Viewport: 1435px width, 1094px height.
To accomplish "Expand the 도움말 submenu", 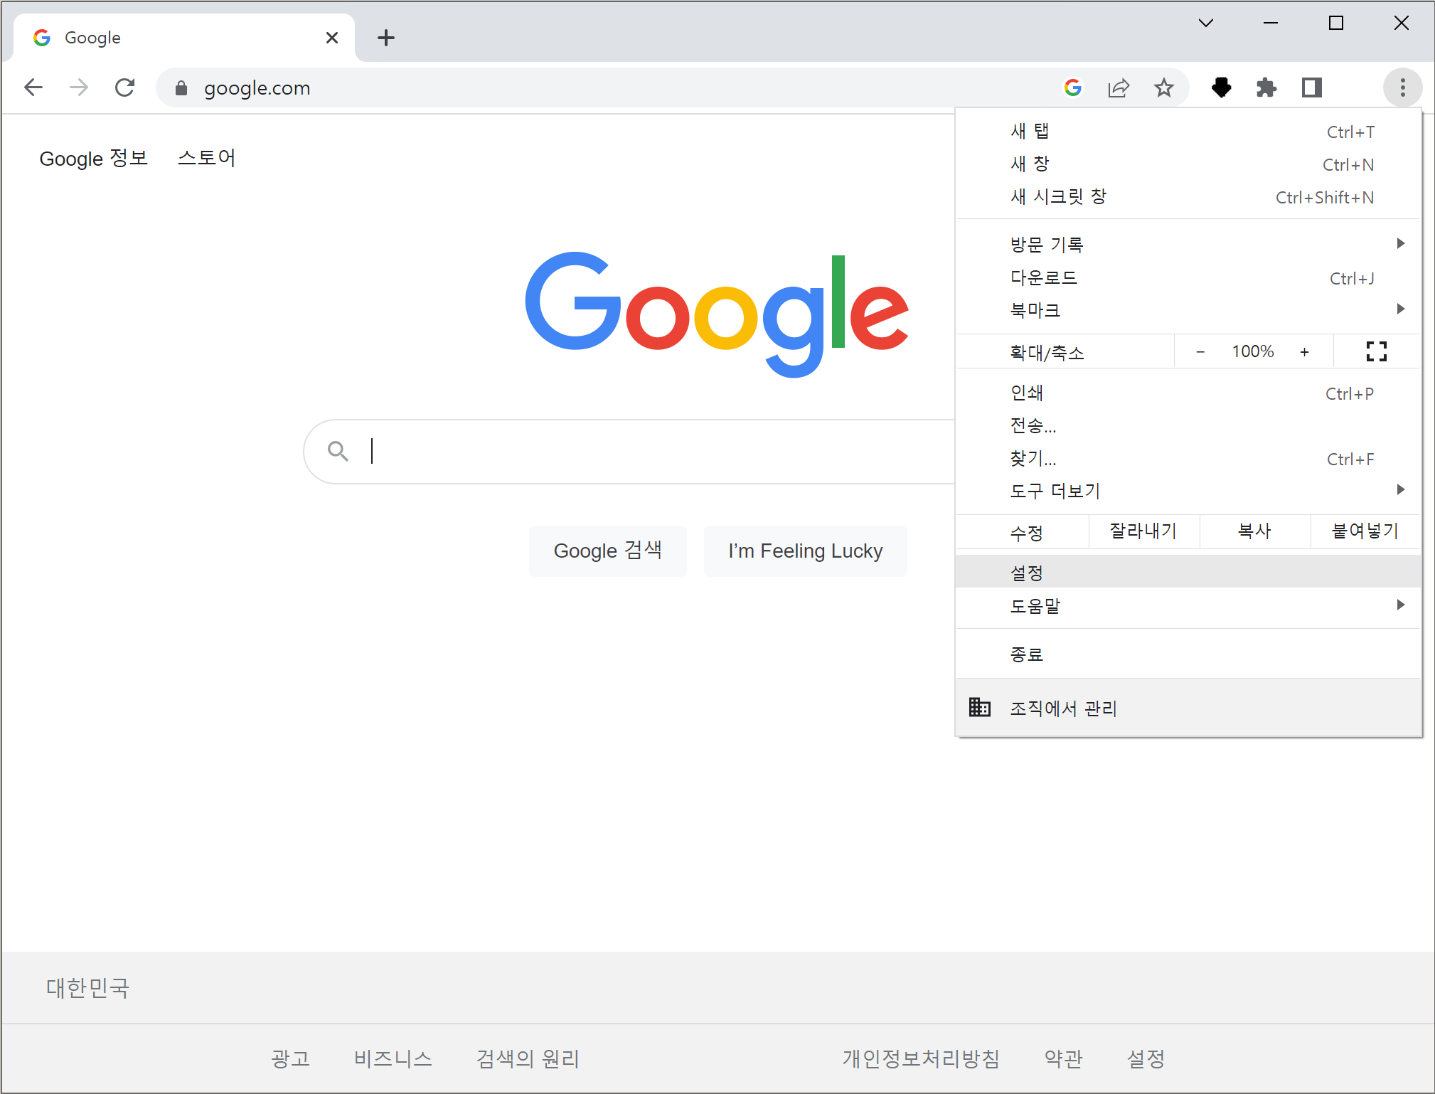I will [x=1188, y=605].
